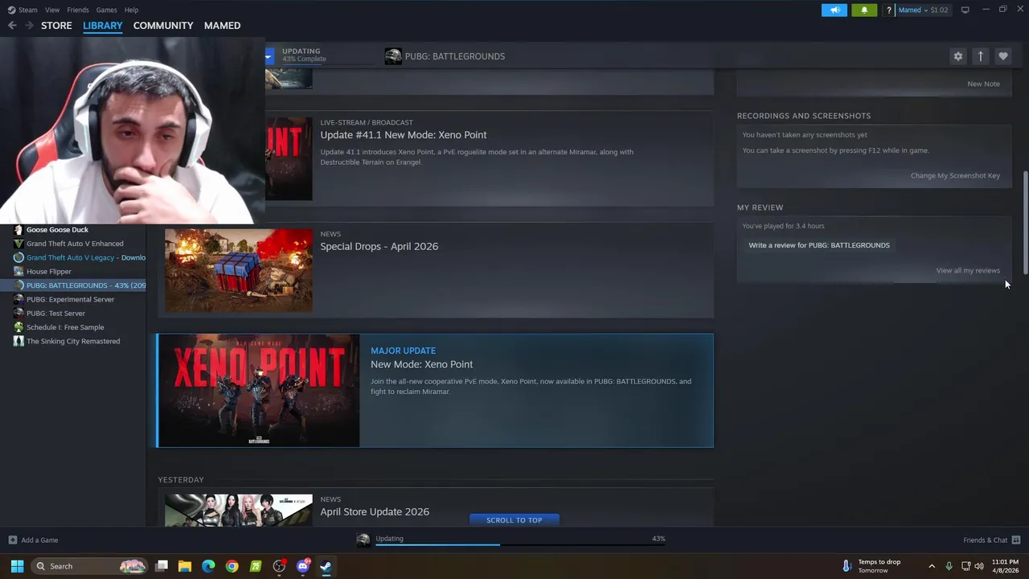1029x579 pixels.
Task: Open the volume speaker tray icon
Action: click(x=978, y=566)
